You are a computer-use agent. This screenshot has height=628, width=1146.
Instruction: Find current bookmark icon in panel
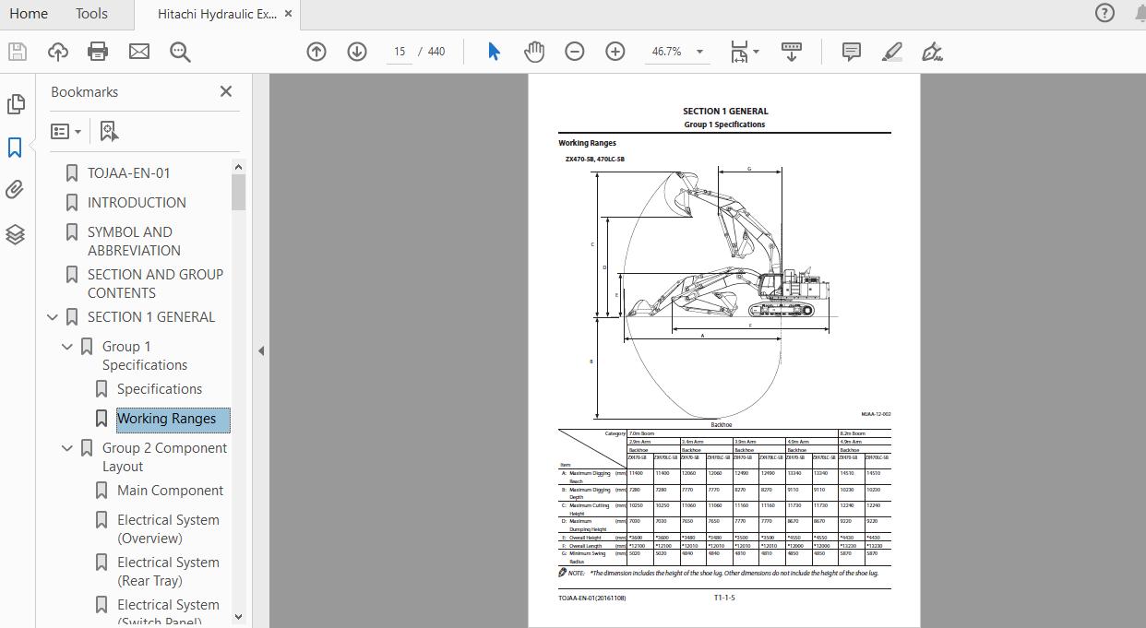[109, 131]
